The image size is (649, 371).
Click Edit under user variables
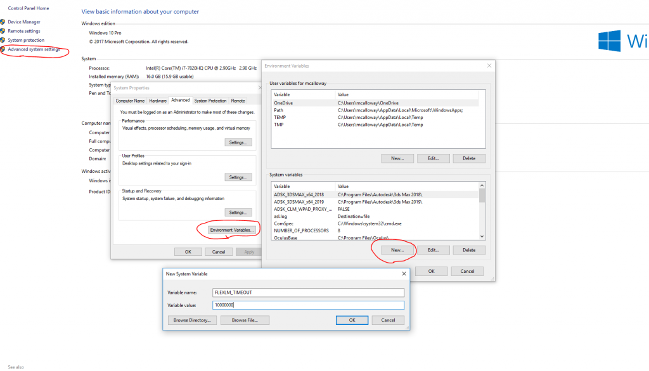click(433, 158)
